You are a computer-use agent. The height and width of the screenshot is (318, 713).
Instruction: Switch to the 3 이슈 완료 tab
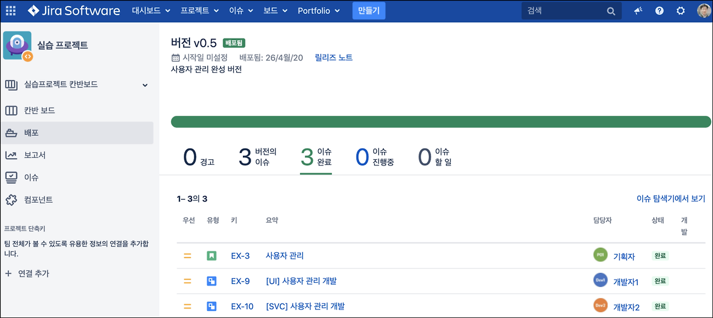(316, 157)
